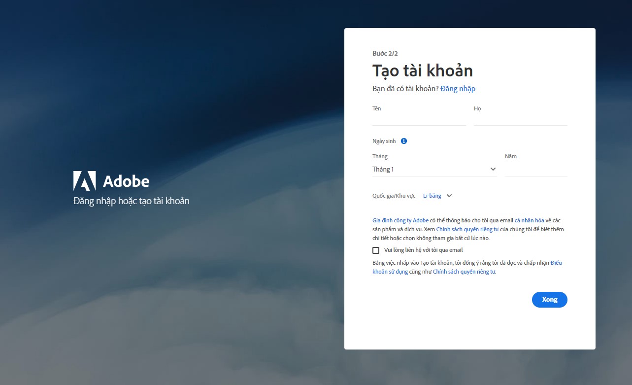Click the Adobe logo icon
The image size is (632, 385).
click(84, 181)
